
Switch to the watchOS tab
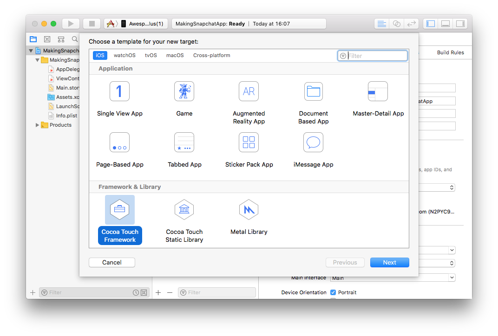click(124, 55)
